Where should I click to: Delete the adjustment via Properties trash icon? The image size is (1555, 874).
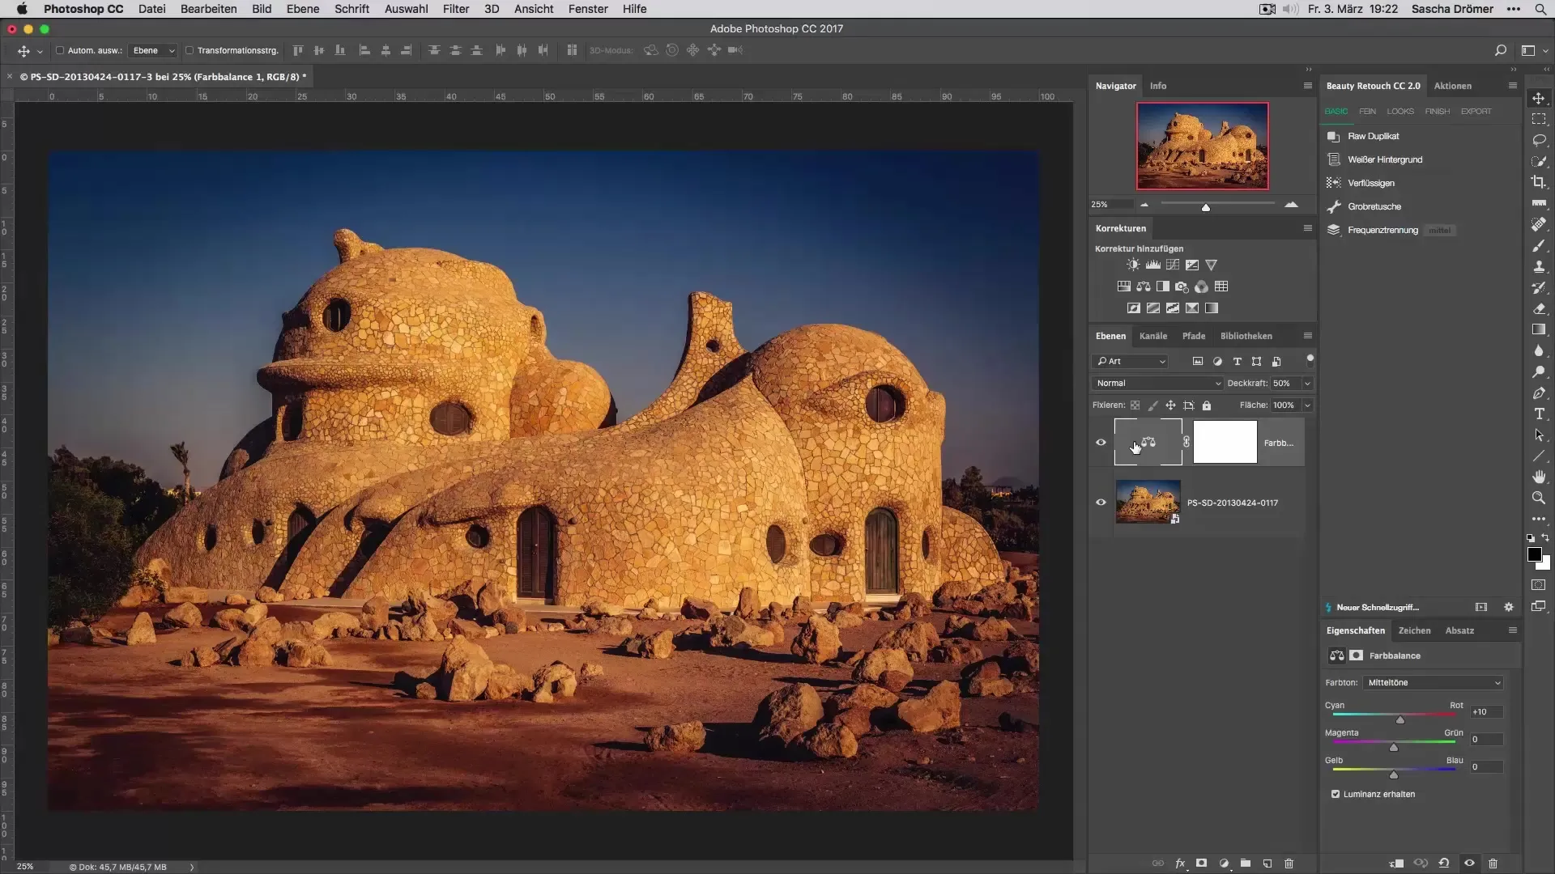pos(1493,863)
